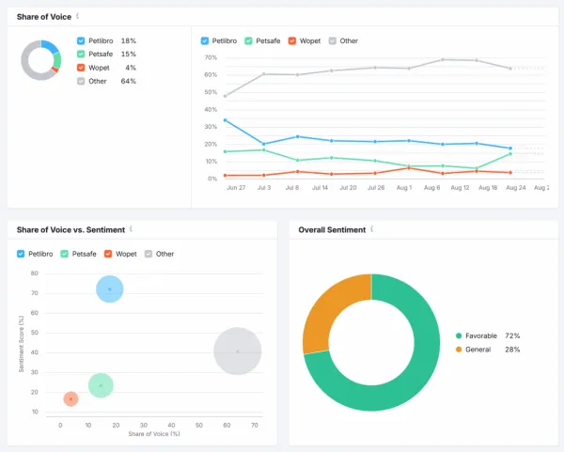Image resolution: width=564 pixels, height=452 pixels.
Task: Uncheck Wopet in donut legend at 4%
Action: [81, 68]
